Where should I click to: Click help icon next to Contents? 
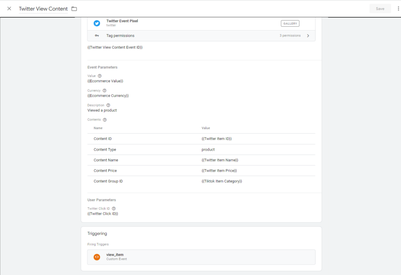pos(105,120)
